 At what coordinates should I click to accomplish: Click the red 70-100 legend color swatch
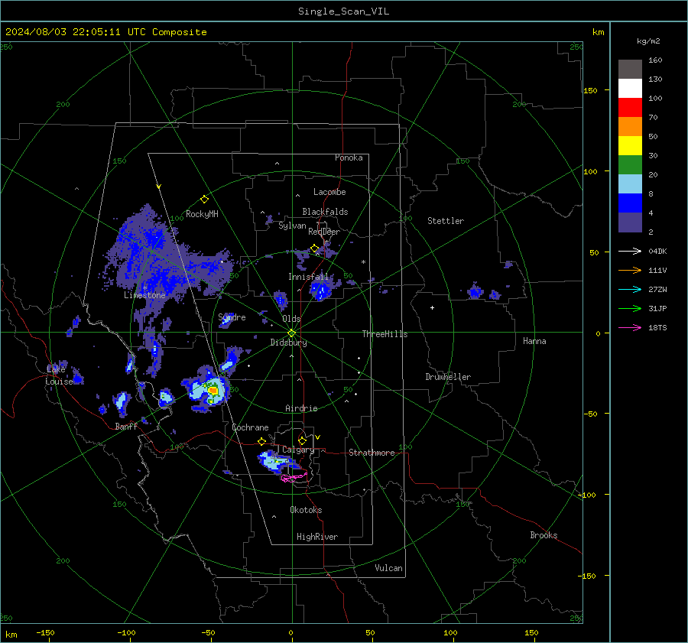(630, 108)
